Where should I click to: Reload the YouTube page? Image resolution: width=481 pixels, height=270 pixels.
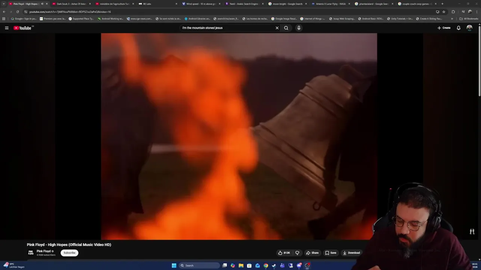point(17,12)
